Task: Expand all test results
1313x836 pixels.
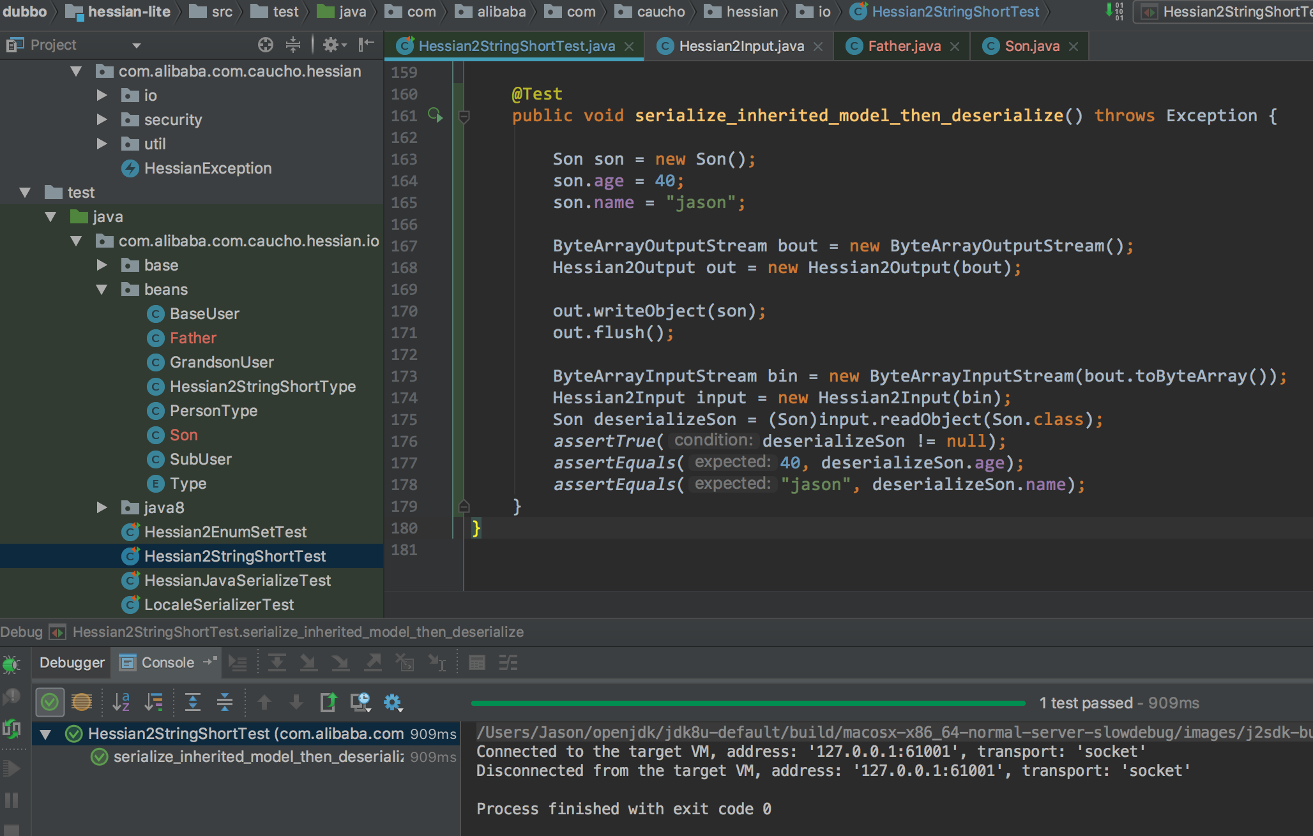Action: tap(193, 703)
